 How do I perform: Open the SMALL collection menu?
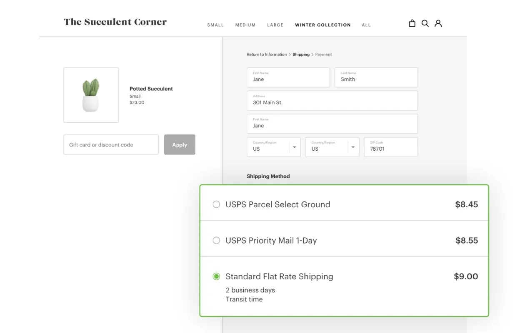click(215, 25)
